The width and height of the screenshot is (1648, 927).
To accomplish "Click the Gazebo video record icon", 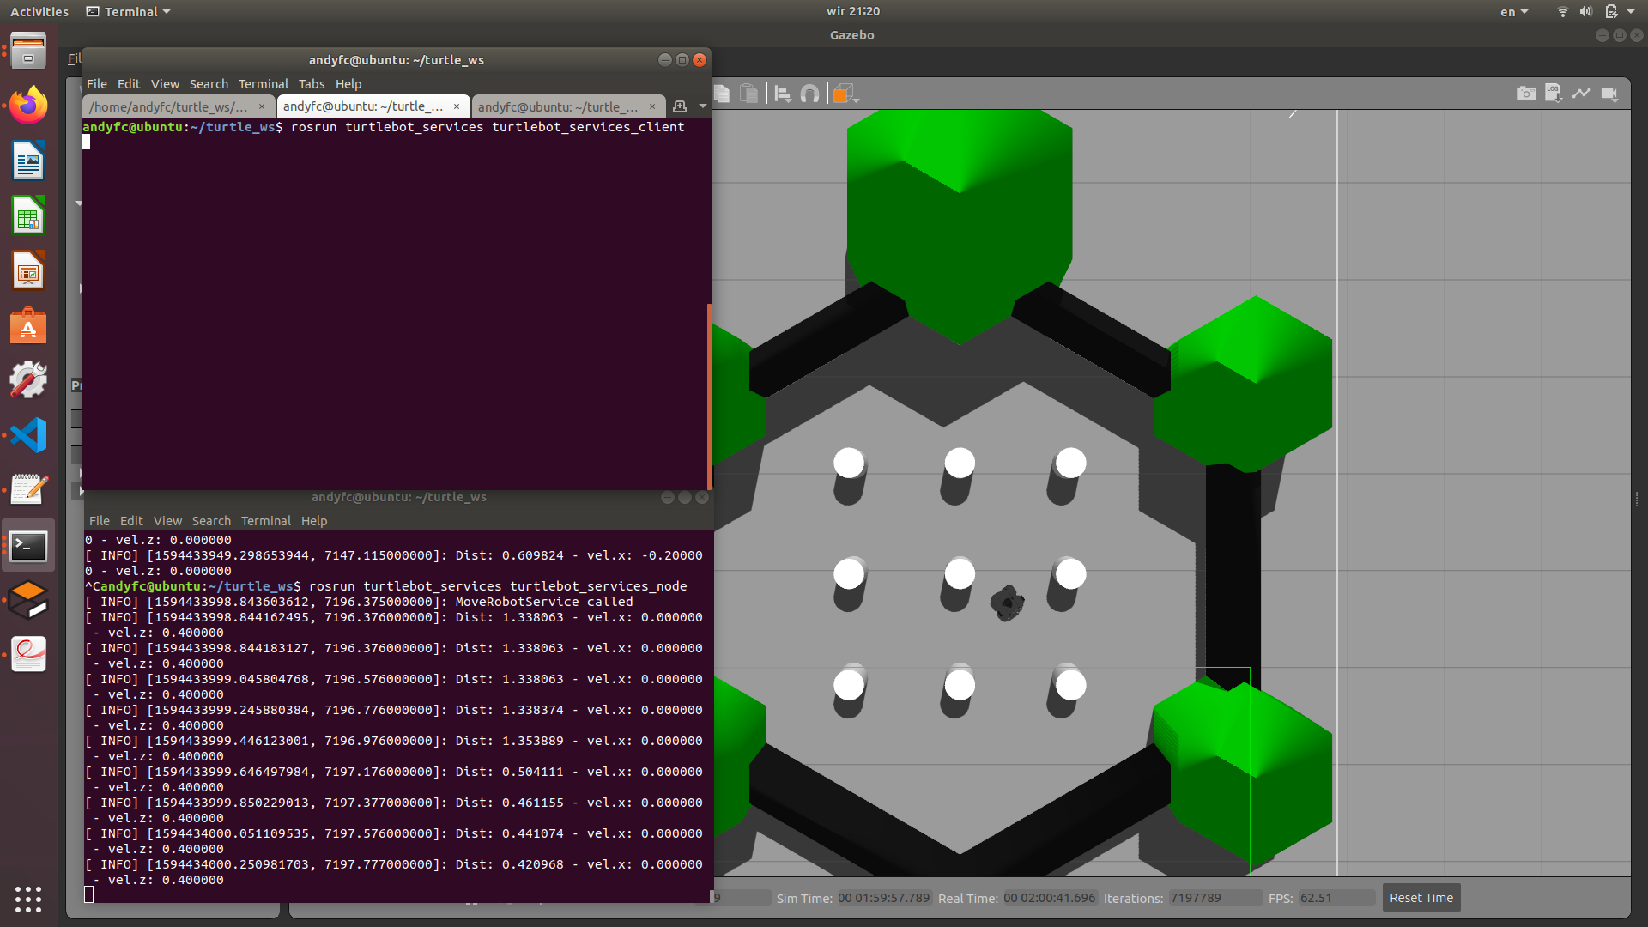I will [x=1609, y=94].
